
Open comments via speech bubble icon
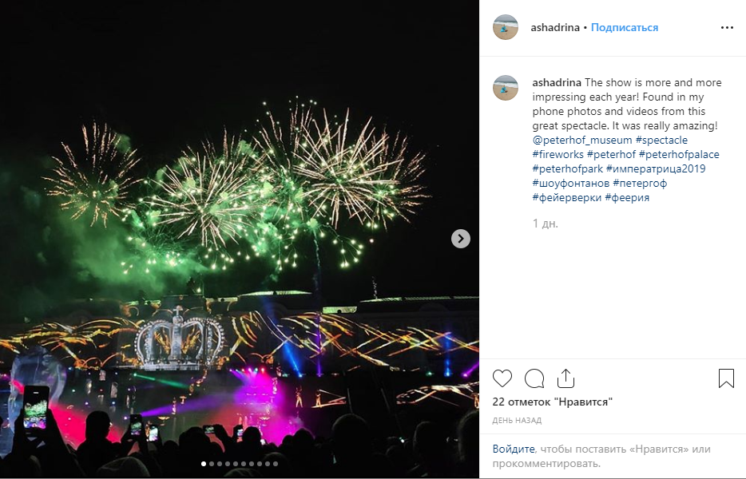click(x=534, y=378)
